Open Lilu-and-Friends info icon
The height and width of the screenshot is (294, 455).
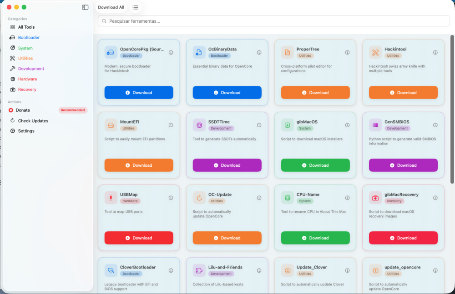[x=259, y=270]
